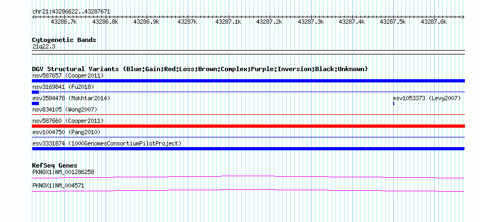Click the nsv834105 (Wong2007) label

(65, 109)
